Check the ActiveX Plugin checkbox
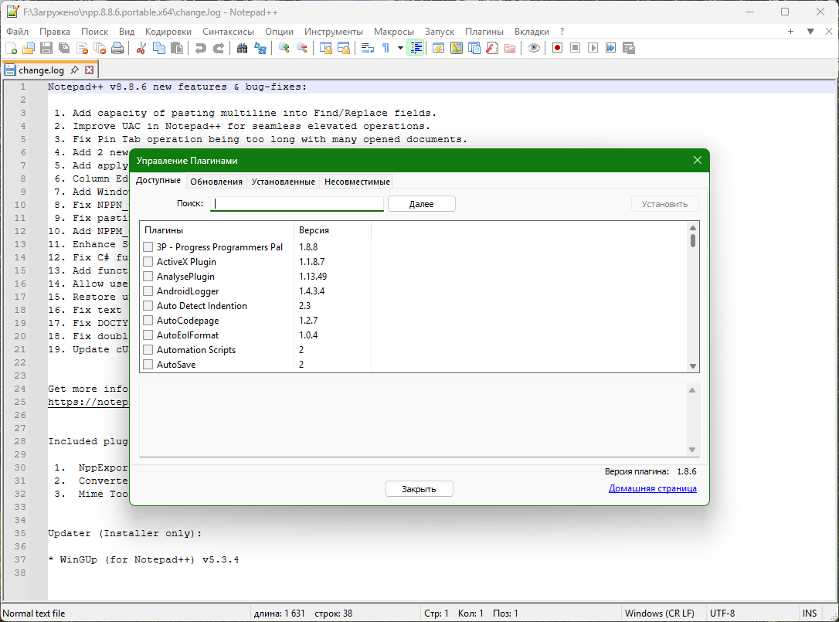The image size is (839, 622). click(148, 262)
